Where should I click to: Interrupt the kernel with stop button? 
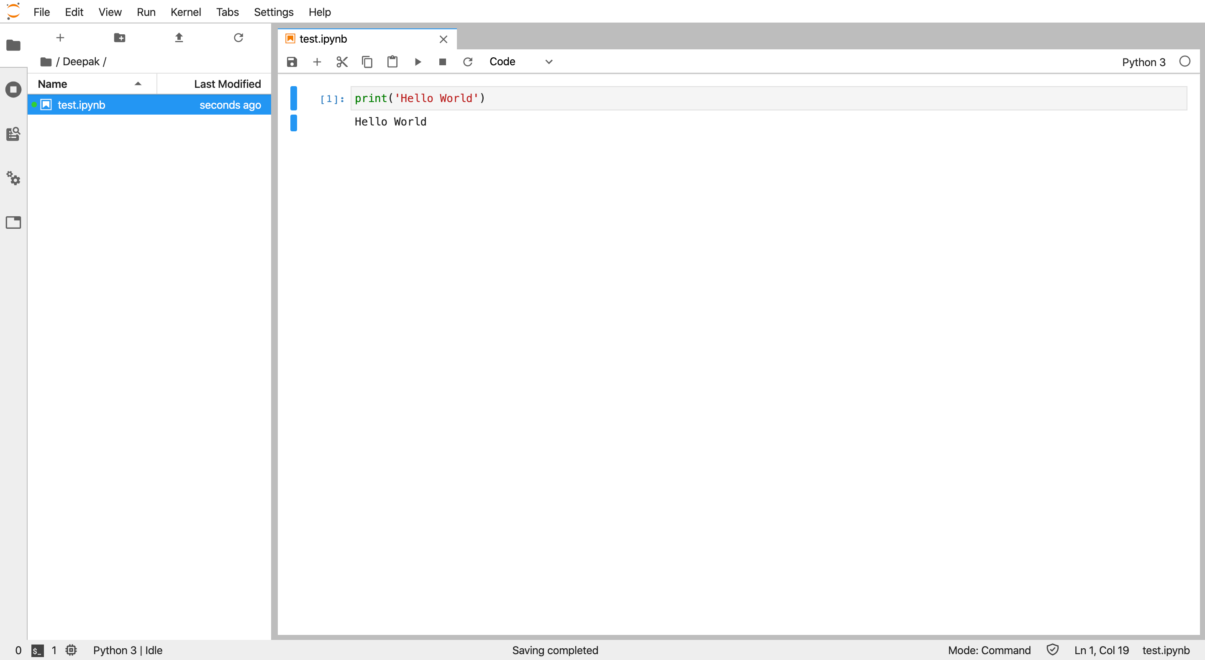[x=443, y=61]
